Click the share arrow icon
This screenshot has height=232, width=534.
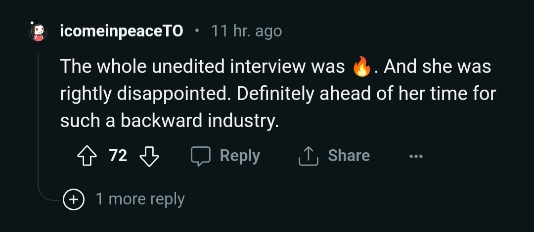point(307,156)
